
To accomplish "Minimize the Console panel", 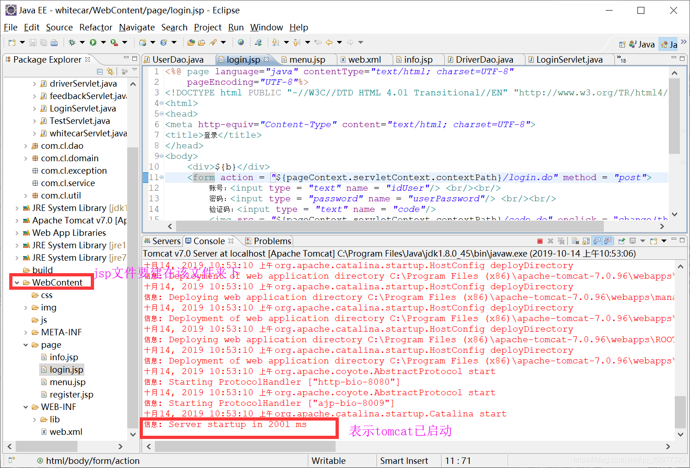I will (674, 240).
